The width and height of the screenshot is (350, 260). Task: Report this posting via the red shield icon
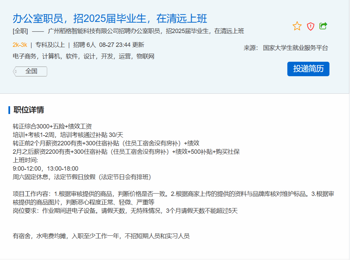coord(311,26)
